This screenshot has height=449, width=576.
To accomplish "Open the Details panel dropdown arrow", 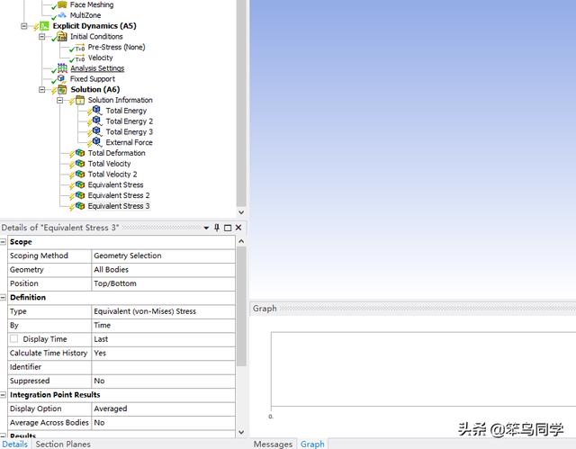I will tap(206, 228).
